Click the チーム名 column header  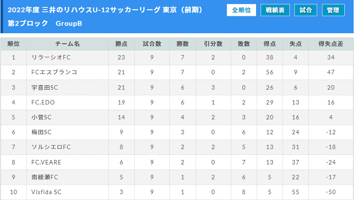(x=68, y=44)
